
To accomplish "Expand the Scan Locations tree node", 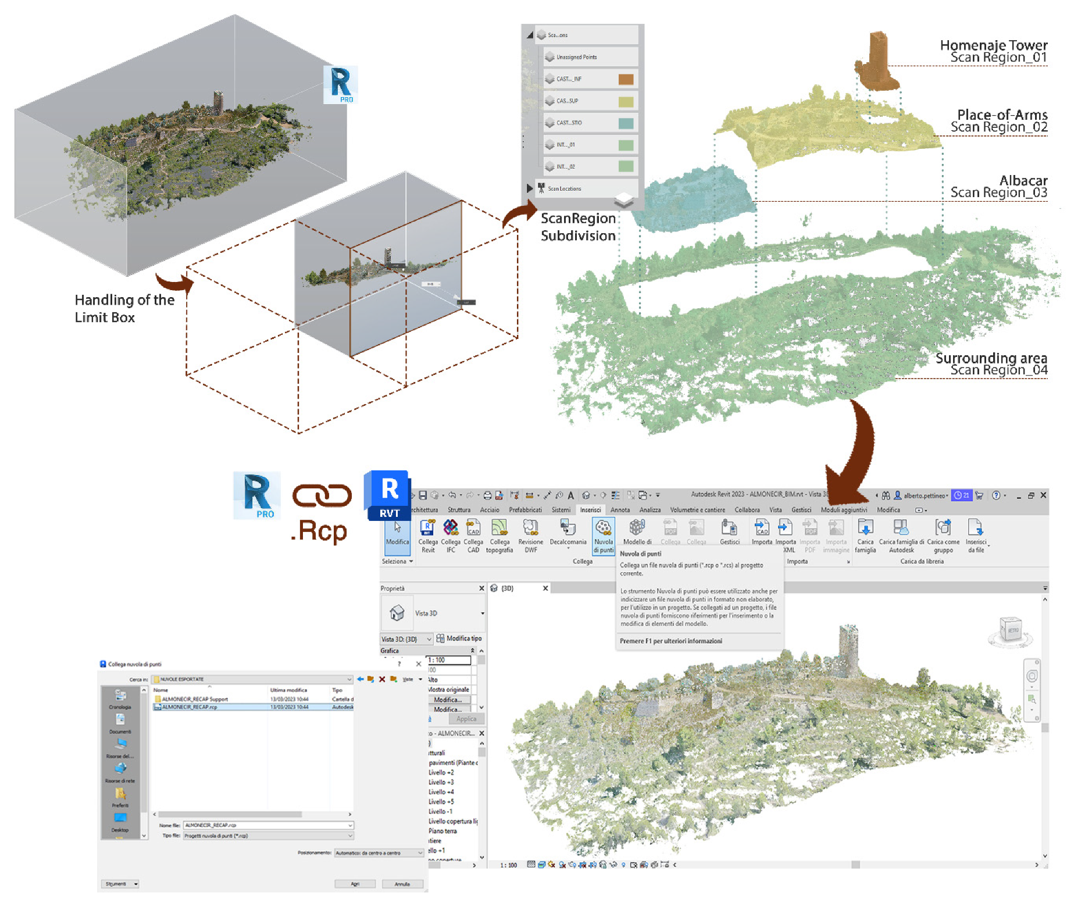I will pos(529,188).
